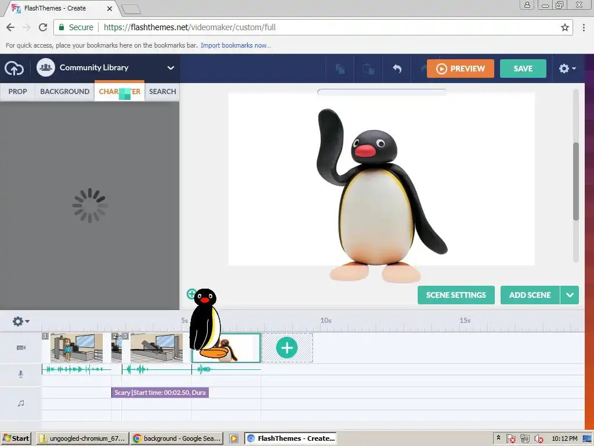Click the microphone voice track icon

pos(21,375)
